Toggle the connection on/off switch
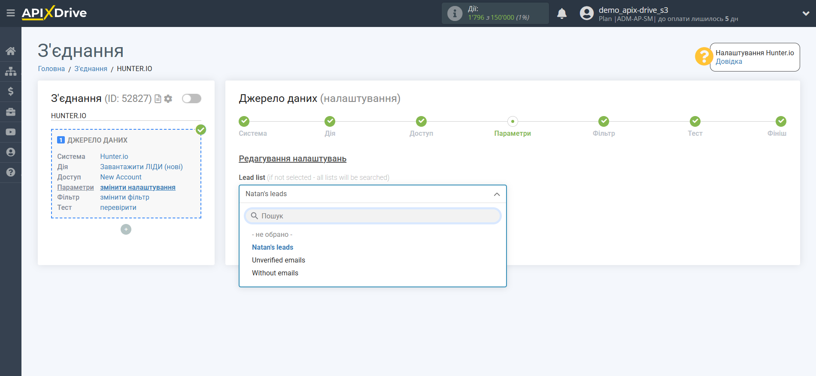This screenshot has height=376, width=816. (191, 98)
